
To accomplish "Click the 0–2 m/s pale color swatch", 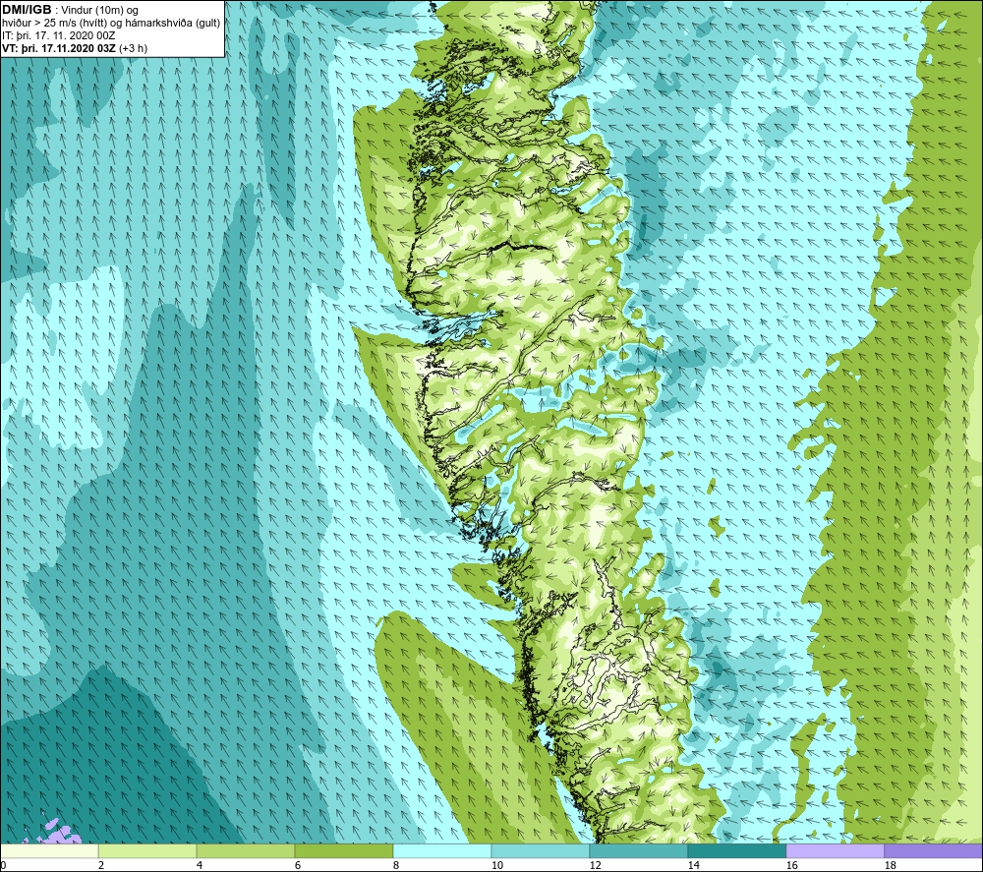I will coord(49,850).
